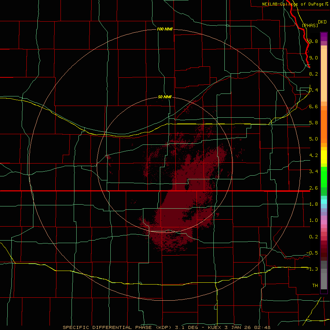The height and width of the screenshot is (330, 330).
Task: Pick the pink segment of the color bar
Action: (x=324, y=222)
